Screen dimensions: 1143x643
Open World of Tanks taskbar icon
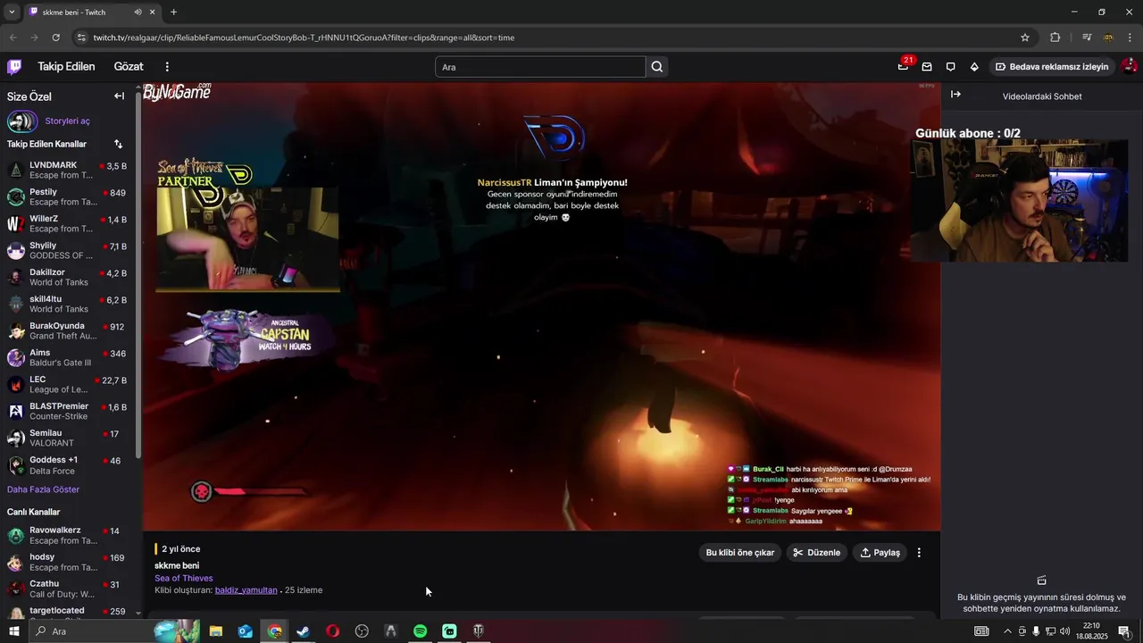479,631
